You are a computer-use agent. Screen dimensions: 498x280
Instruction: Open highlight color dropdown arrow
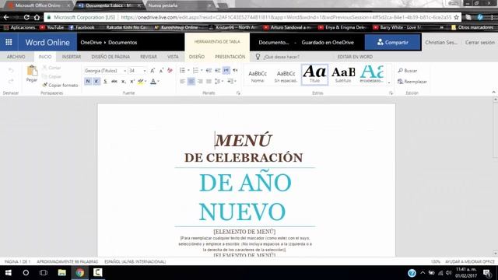[x=146, y=81]
